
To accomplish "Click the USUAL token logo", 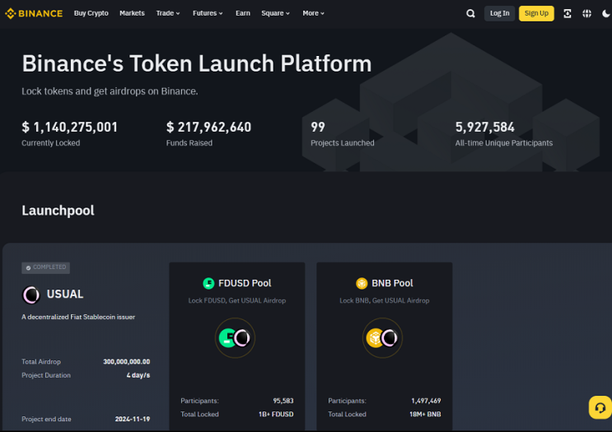I will point(30,295).
